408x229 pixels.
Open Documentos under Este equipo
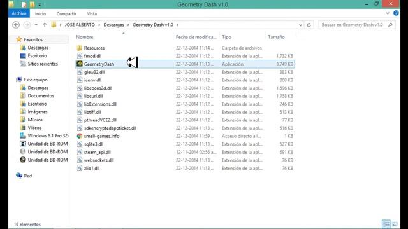click(41, 96)
